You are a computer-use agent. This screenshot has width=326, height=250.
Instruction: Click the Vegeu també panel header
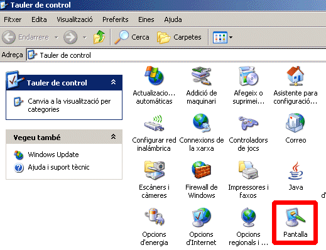(x=64, y=137)
